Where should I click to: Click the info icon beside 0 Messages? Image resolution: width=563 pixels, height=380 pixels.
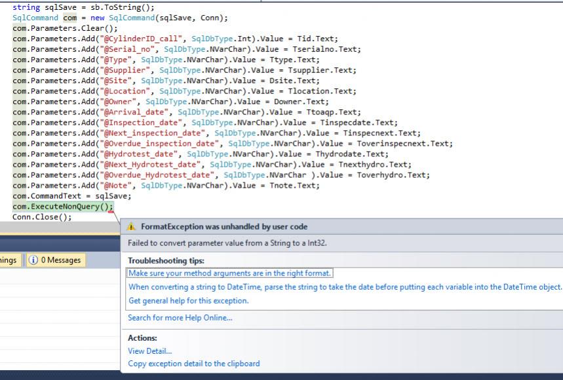coord(33,260)
